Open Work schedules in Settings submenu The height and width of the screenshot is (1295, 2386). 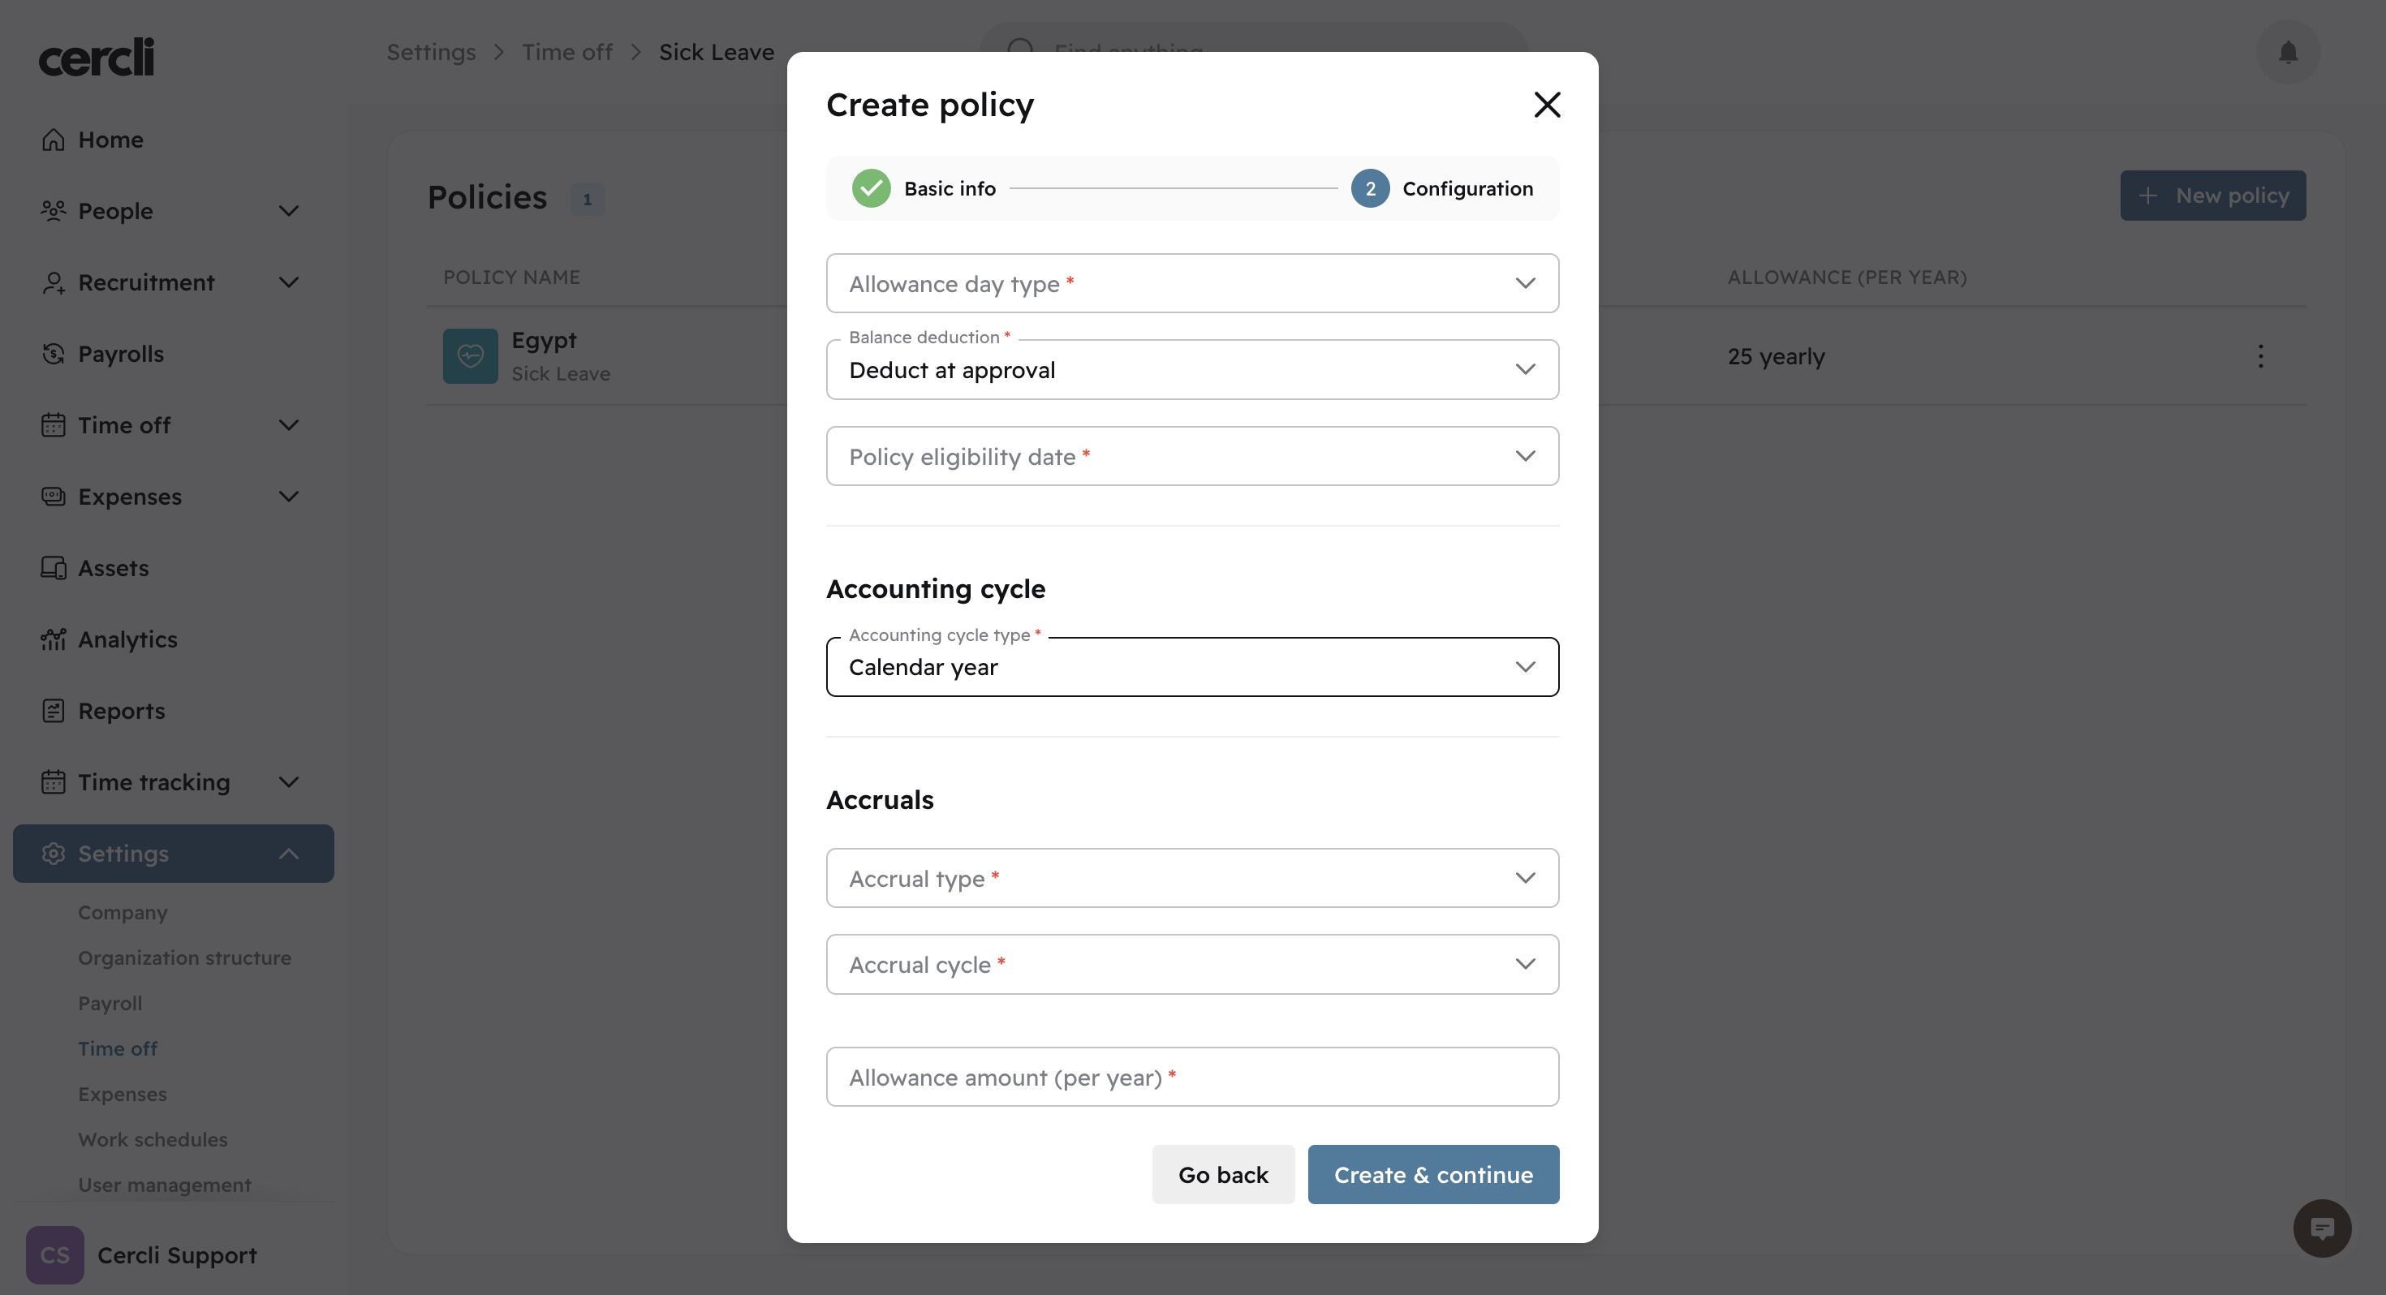[152, 1139]
